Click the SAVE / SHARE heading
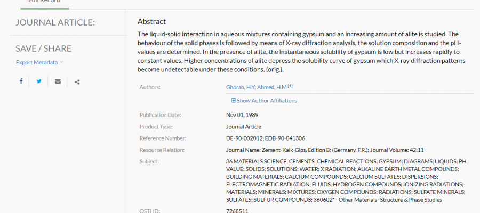The width and height of the screenshot is (480, 213). pos(44,48)
